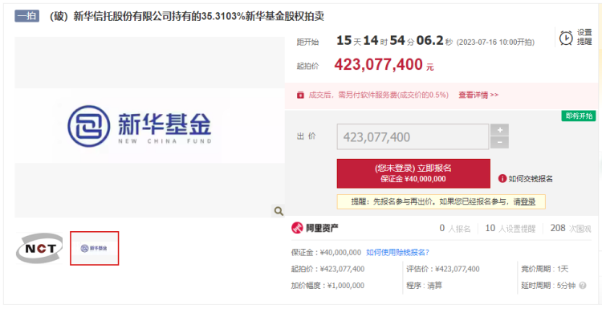Click the help icon next to 延时周期
The image size is (602, 309).
pyautogui.click(x=583, y=286)
